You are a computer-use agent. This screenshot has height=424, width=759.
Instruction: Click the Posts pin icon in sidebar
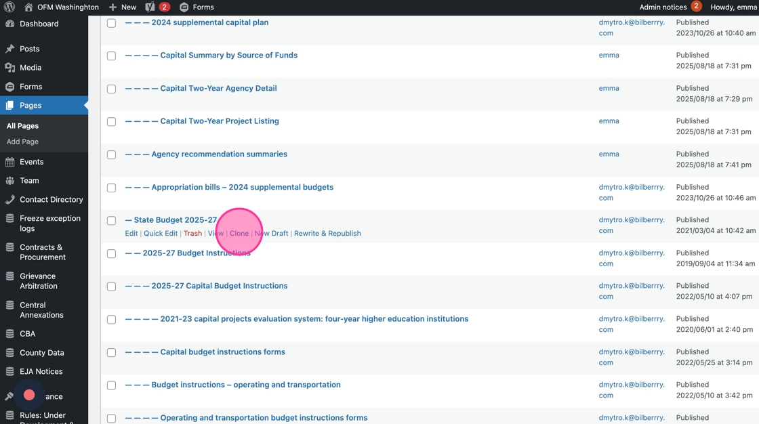(9, 49)
